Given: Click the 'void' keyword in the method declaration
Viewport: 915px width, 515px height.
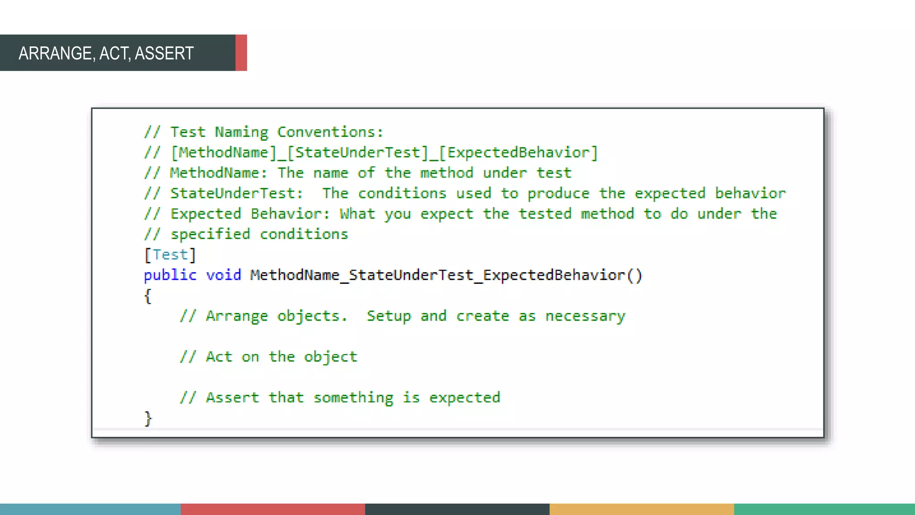Looking at the screenshot, I should click(223, 275).
